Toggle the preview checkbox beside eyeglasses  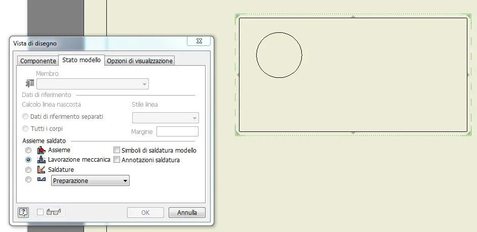(40, 212)
